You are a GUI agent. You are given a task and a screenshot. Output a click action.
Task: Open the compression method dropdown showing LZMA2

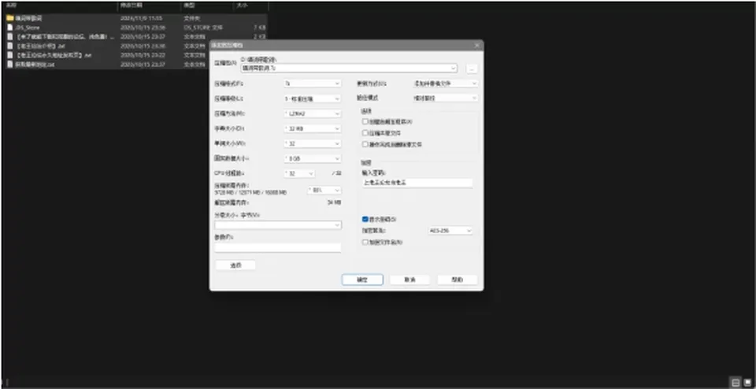[313, 113]
